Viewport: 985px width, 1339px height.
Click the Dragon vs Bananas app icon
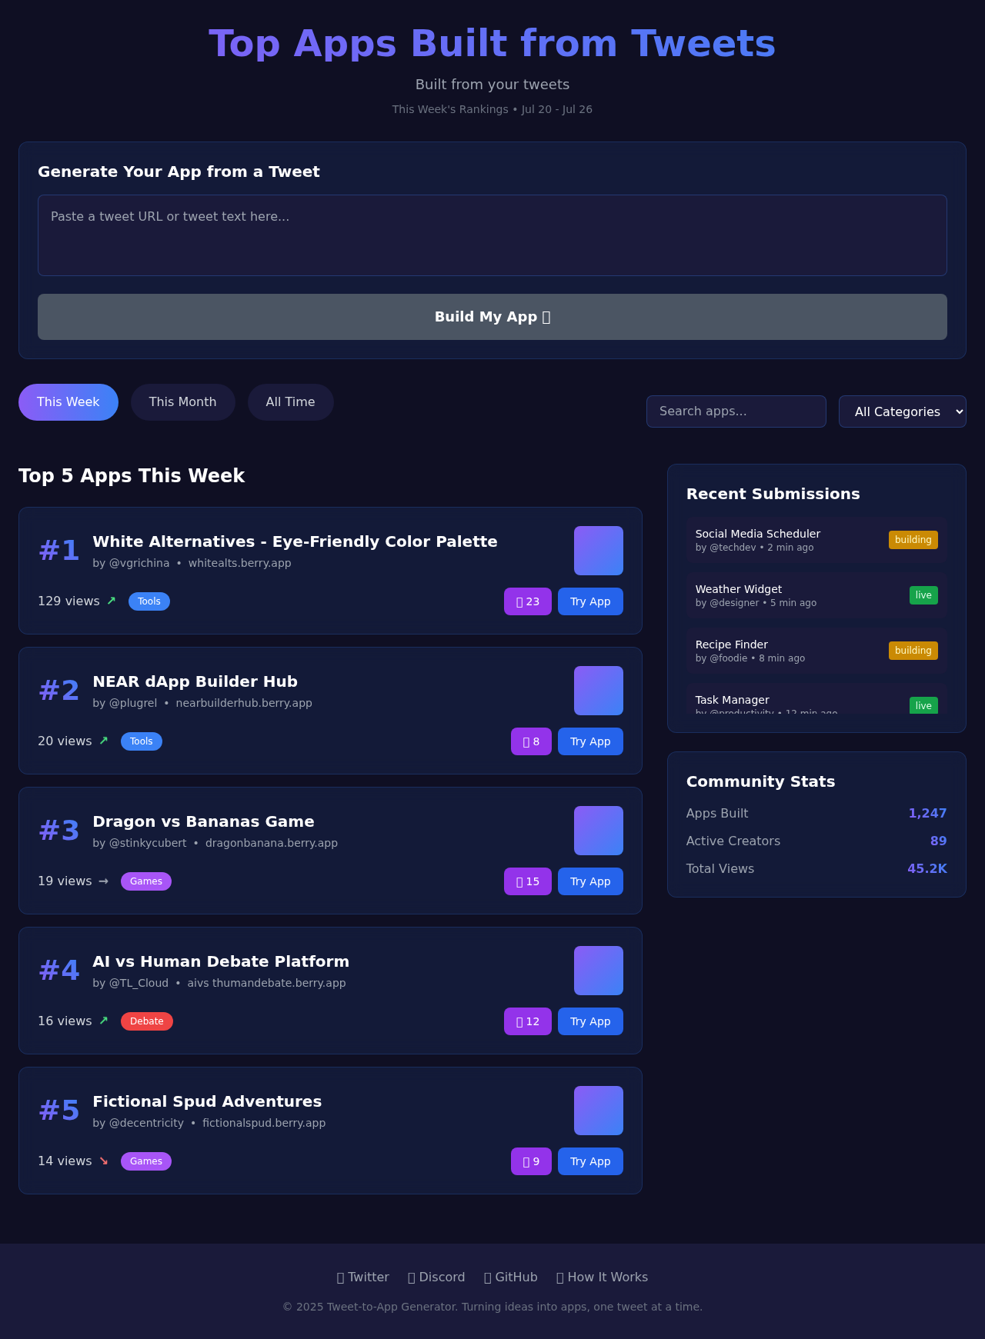coord(598,831)
